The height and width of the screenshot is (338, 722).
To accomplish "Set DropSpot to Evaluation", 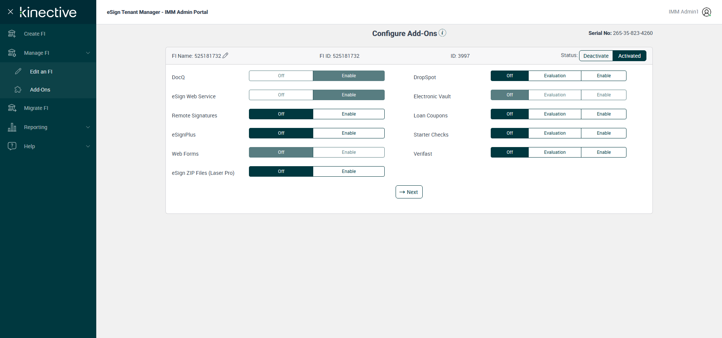I will (555, 76).
